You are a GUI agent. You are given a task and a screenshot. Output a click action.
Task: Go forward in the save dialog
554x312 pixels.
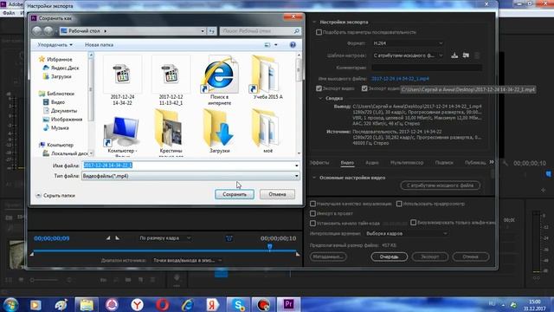pos(48,31)
